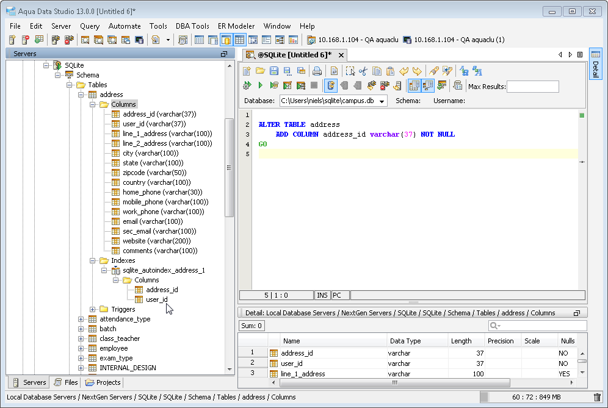
Task: Collapse the address table node
Action: (81, 95)
